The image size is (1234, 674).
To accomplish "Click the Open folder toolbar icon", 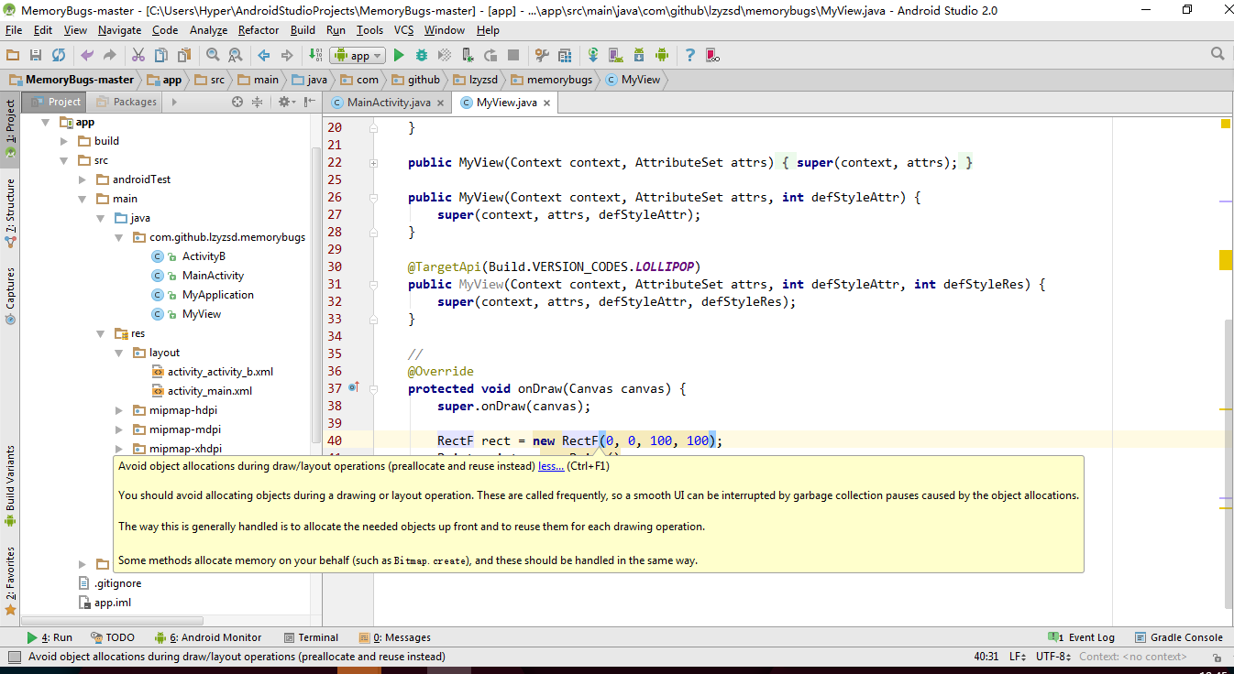I will click(13, 55).
